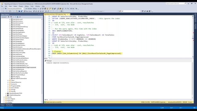Image resolution: width=197 pixels, height=111 pixels.
Task: Open the File menu
Action: (x=2, y=6)
